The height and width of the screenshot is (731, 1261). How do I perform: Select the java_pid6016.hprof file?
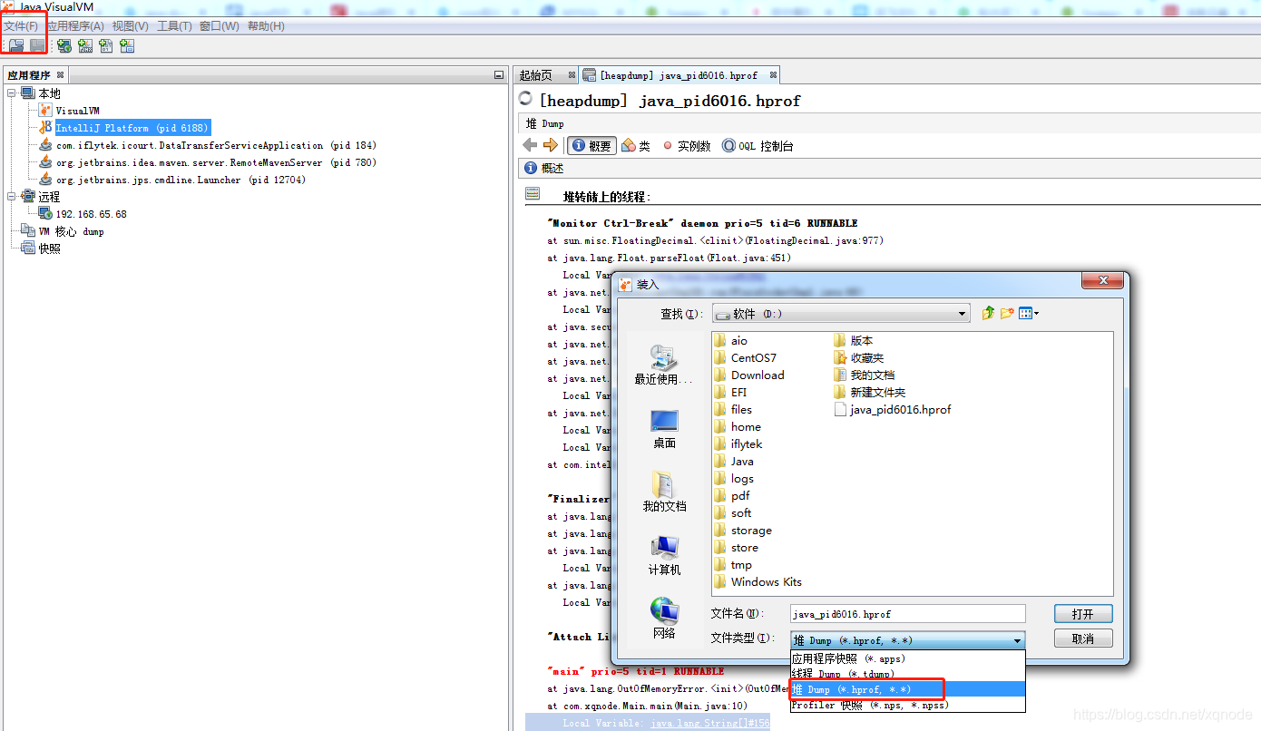(x=893, y=409)
